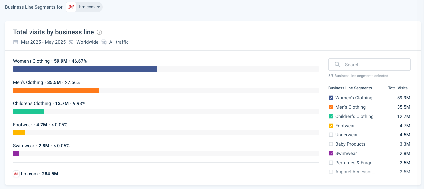Enable the Underwear segment checkbox
424x189 pixels.
(x=331, y=135)
